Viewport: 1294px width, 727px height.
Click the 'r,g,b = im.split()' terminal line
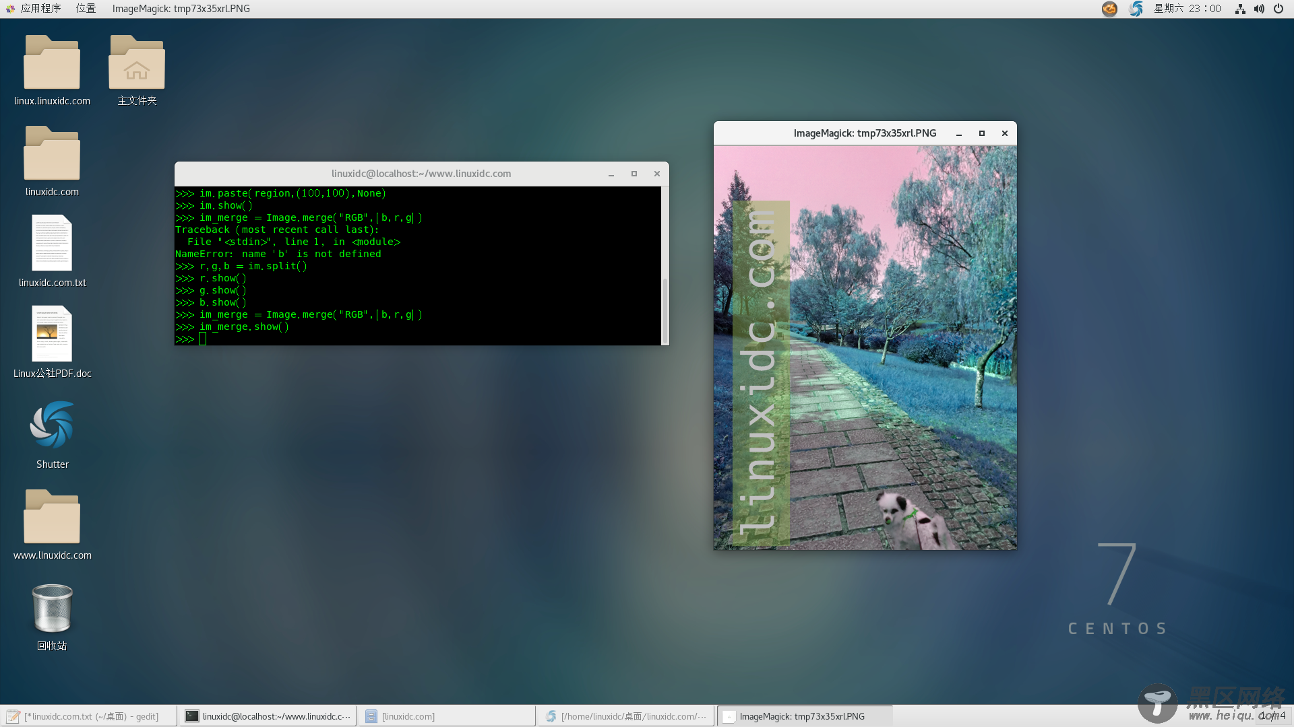click(241, 266)
